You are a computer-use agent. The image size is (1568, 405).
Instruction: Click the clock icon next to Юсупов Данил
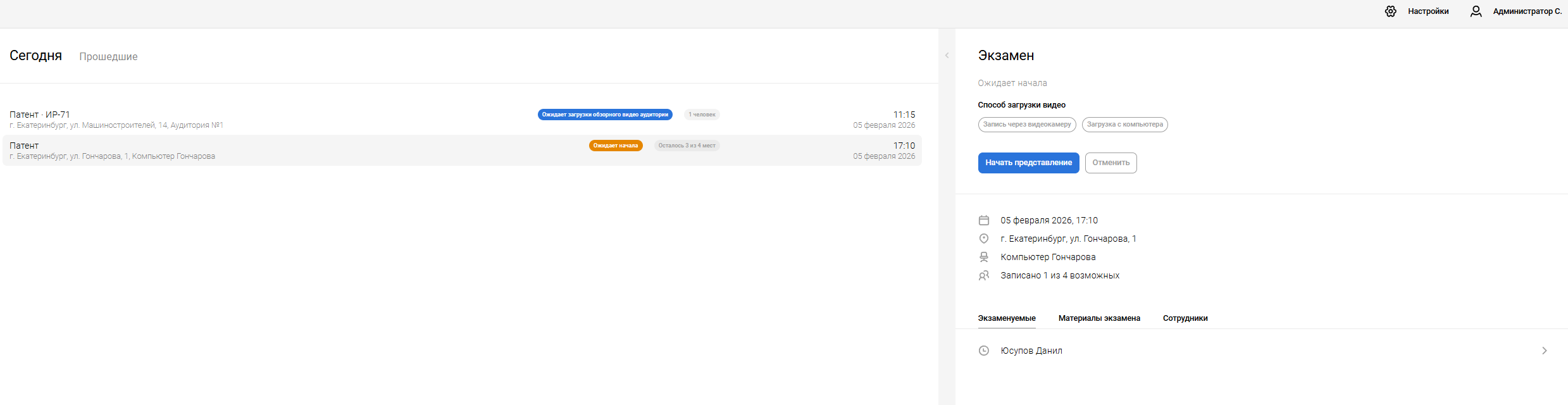[x=984, y=351]
